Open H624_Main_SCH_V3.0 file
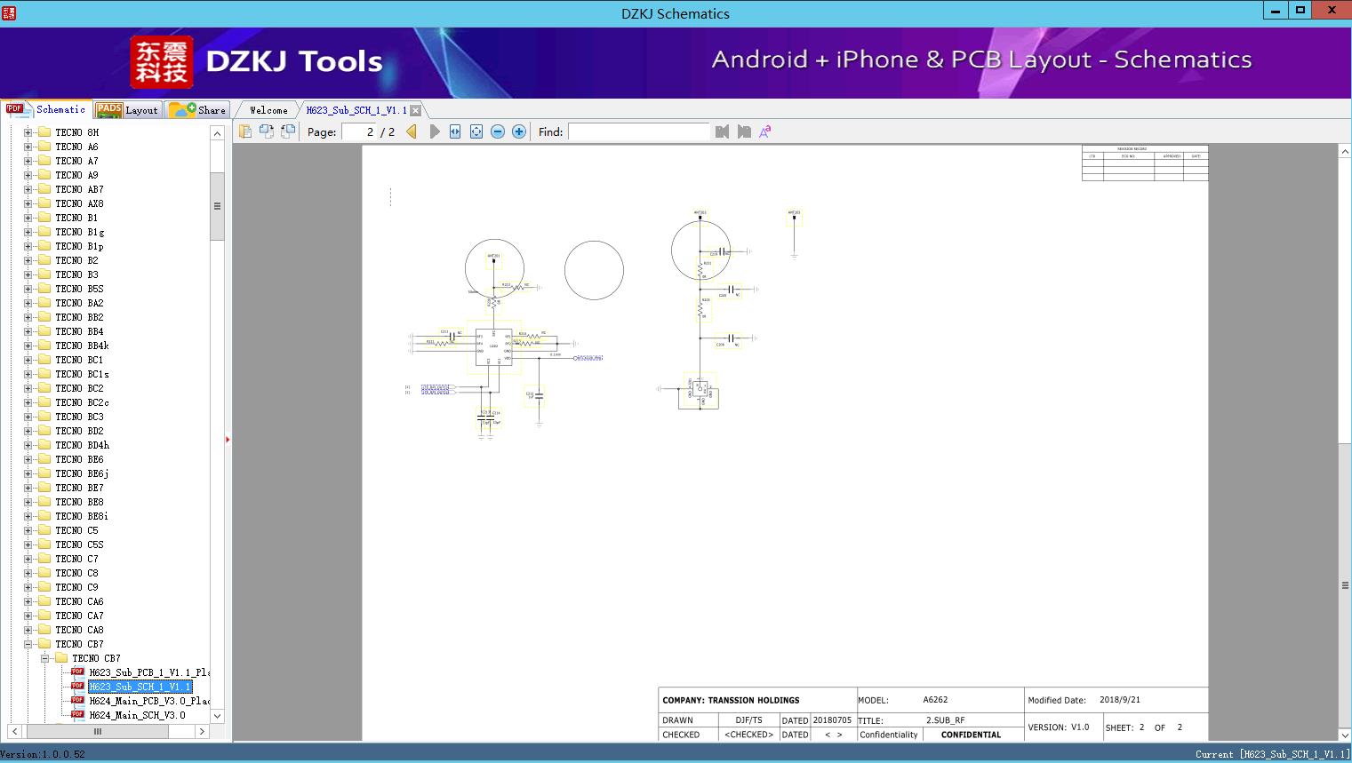This screenshot has width=1352, height=763. coord(137,715)
